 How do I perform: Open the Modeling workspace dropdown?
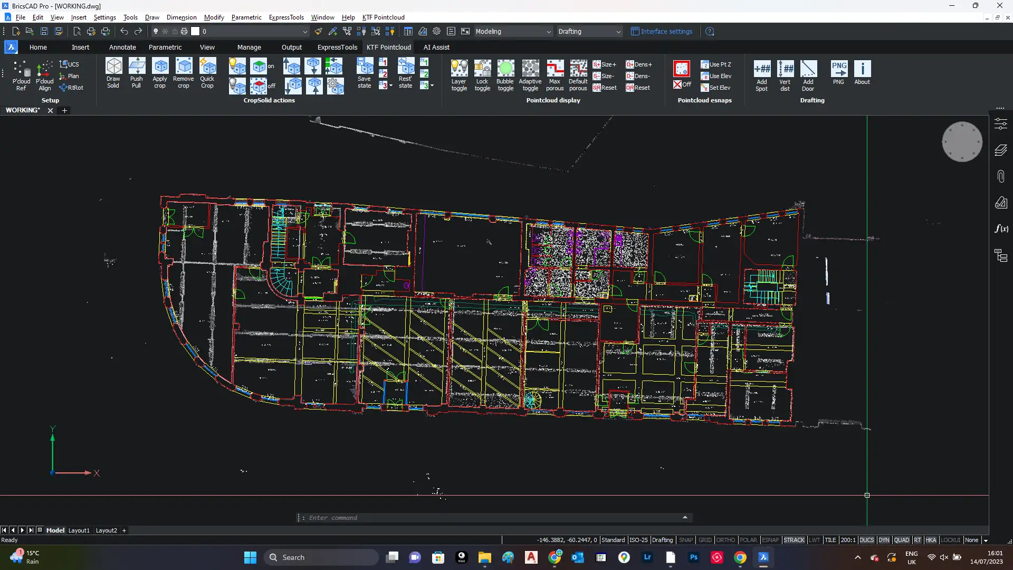pyautogui.click(x=548, y=32)
